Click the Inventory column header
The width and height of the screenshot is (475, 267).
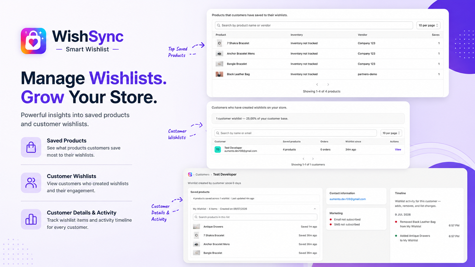297,35
